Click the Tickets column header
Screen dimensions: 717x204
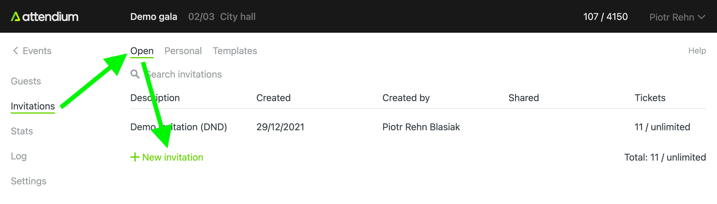pos(650,98)
